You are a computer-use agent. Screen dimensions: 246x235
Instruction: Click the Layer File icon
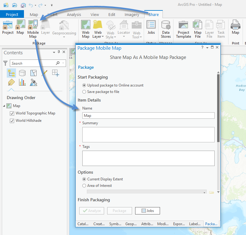point(209,25)
